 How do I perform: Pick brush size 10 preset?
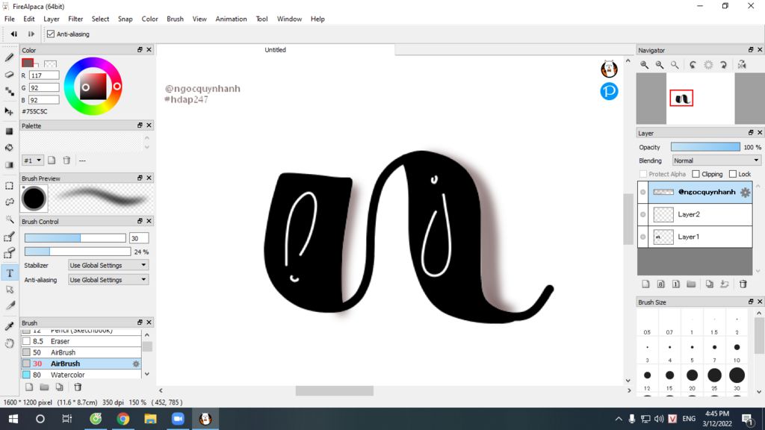(737, 348)
